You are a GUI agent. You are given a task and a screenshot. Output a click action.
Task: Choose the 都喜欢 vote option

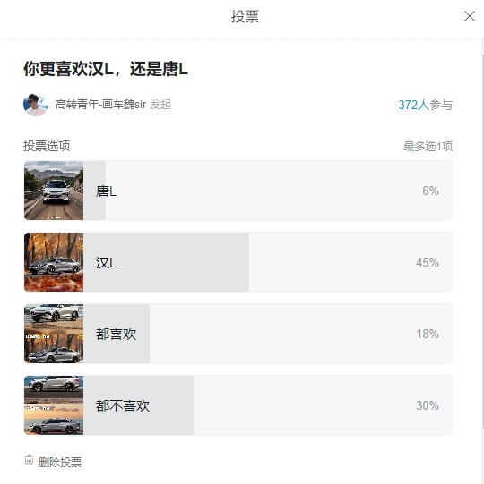tap(238, 334)
